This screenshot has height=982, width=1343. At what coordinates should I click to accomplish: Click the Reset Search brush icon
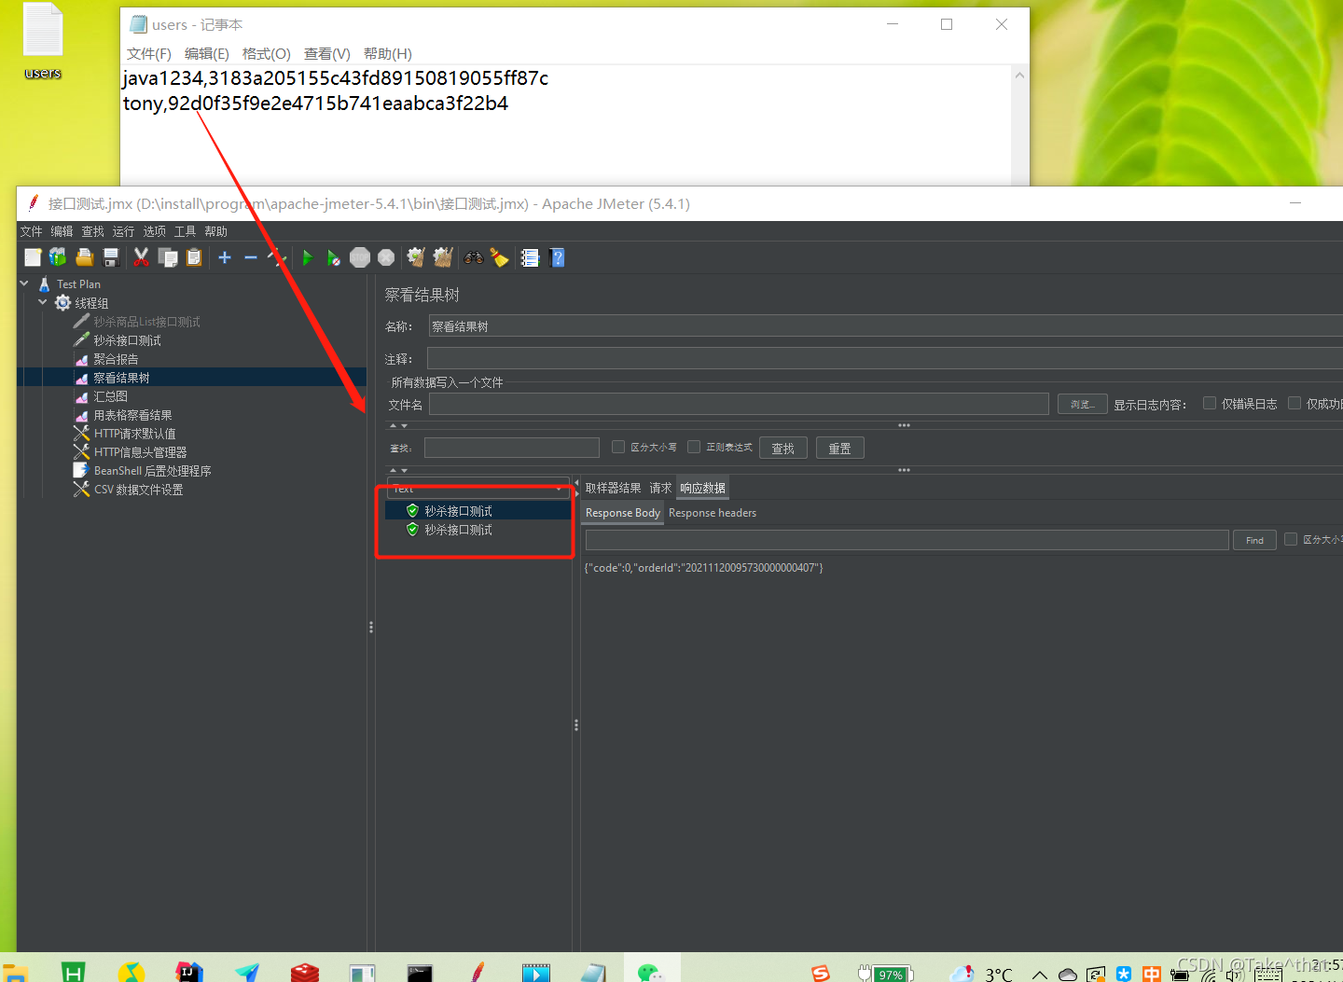pyautogui.click(x=500, y=257)
